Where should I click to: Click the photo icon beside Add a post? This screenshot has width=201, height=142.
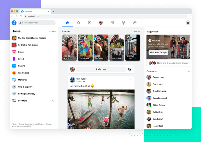(130, 69)
